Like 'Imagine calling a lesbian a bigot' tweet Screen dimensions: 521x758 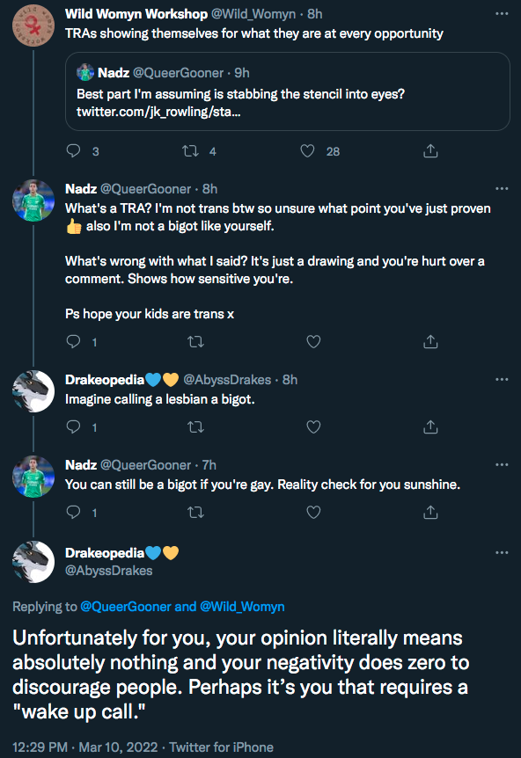tap(313, 426)
